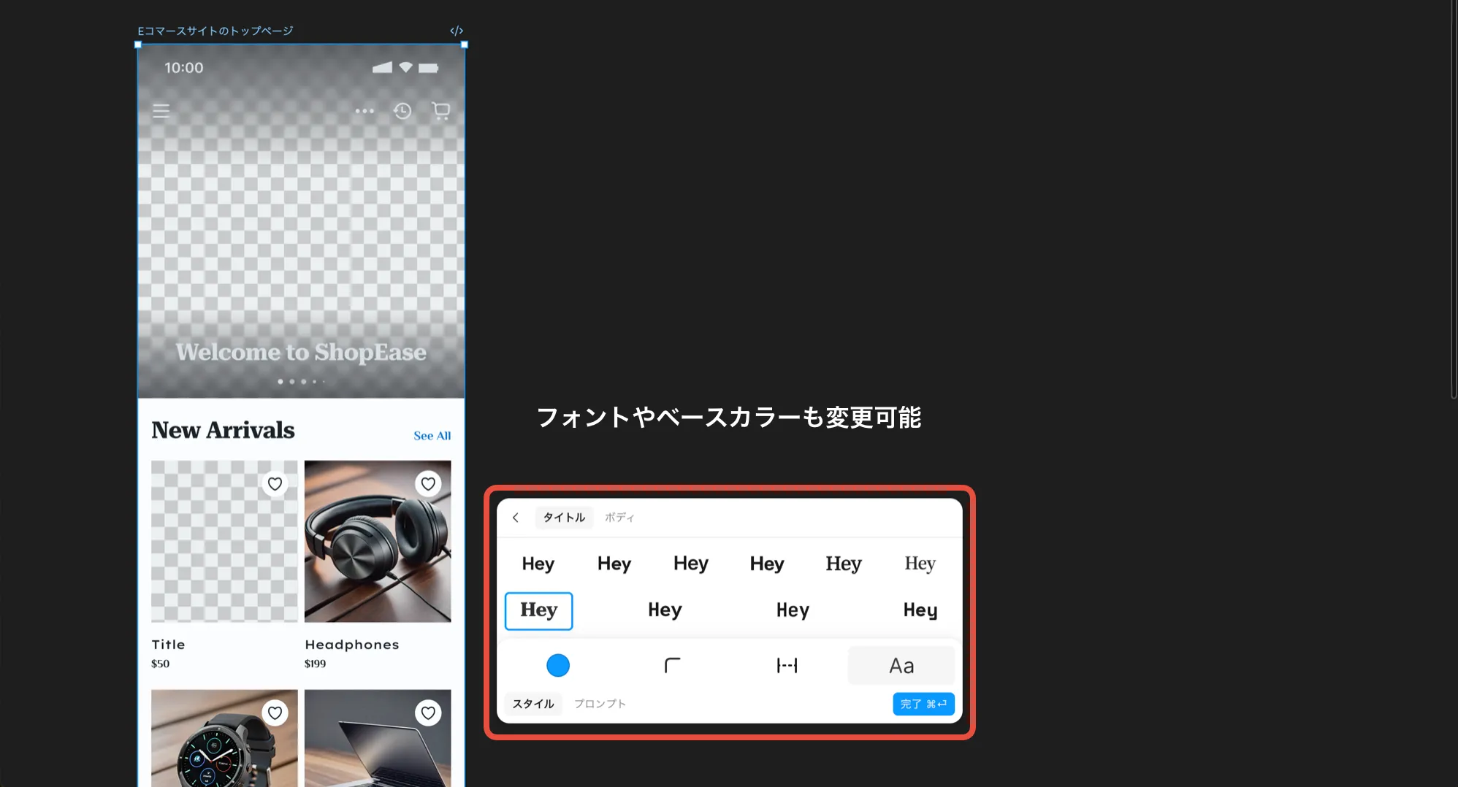Click the back chevron in the font panel

516,518
